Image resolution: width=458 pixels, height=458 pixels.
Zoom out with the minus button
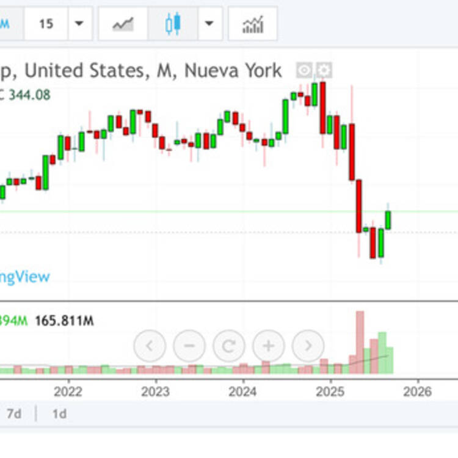tap(189, 346)
